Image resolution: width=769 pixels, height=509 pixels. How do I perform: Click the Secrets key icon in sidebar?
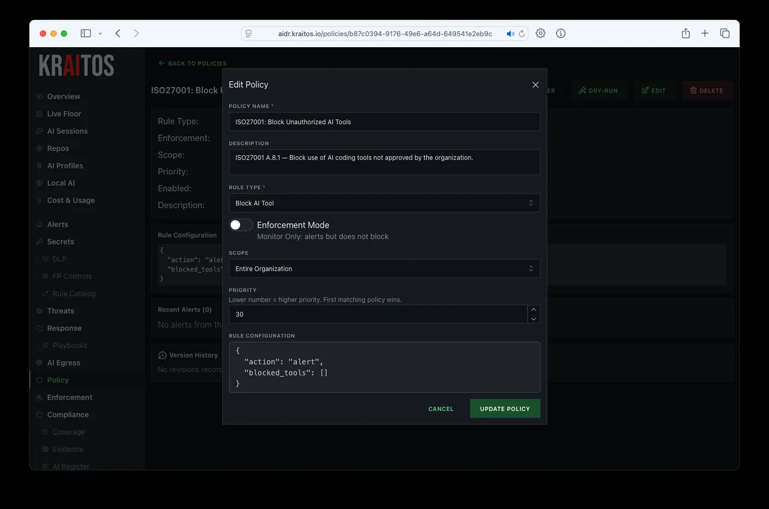39,242
